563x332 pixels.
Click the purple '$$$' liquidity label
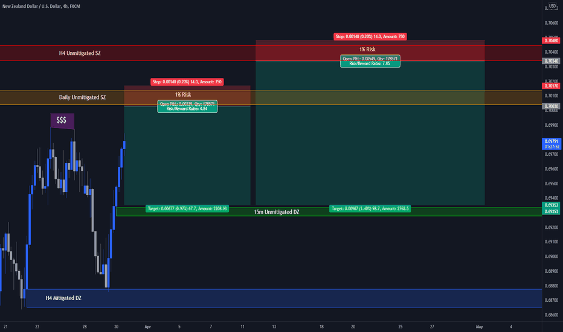[62, 121]
